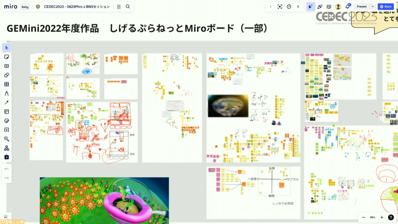
Task: Open the magnifier search tool in toolbar
Action: (x=7, y=139)
